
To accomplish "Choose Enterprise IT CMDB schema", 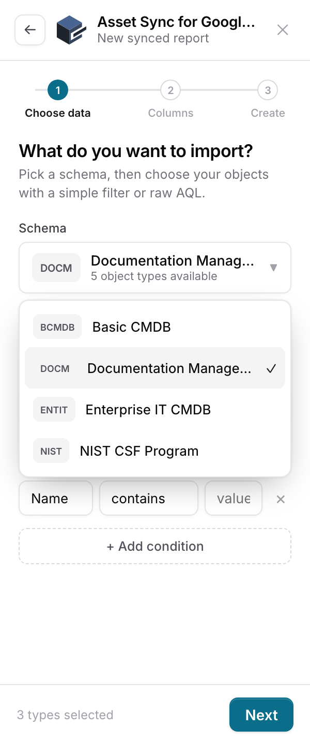I will tap(155, 410).
